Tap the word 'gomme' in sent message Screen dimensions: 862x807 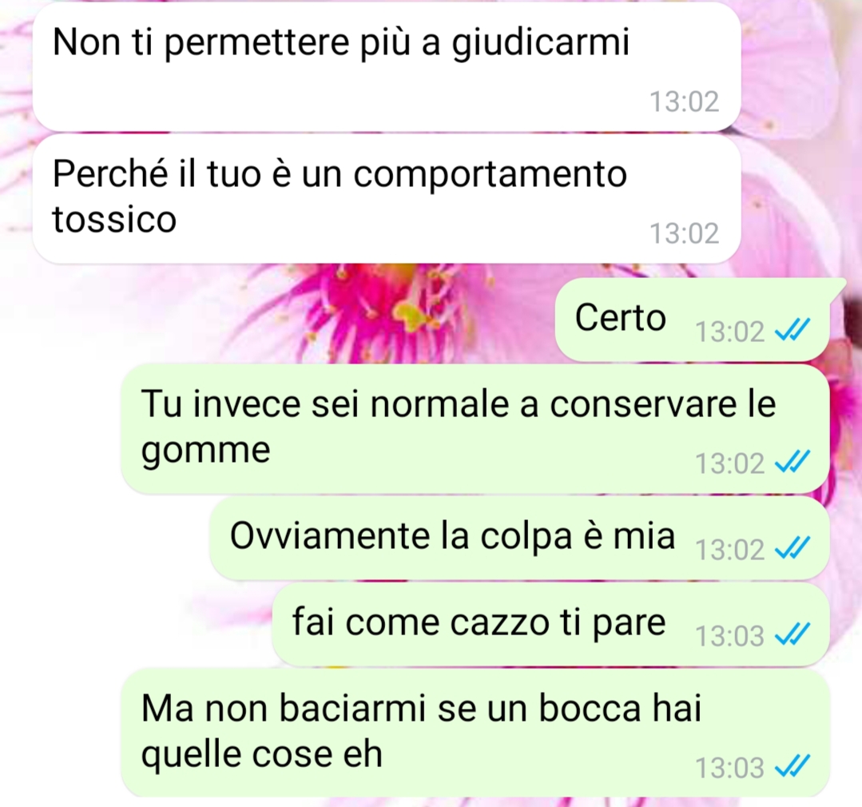coord(205,452)
